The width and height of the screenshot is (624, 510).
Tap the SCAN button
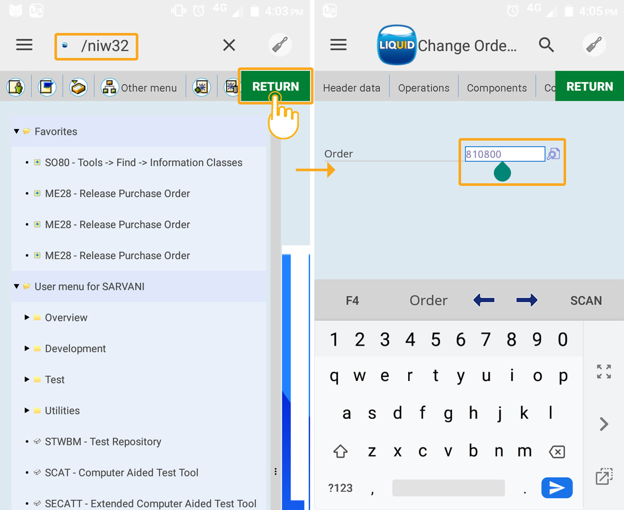[x=586, y=300]
